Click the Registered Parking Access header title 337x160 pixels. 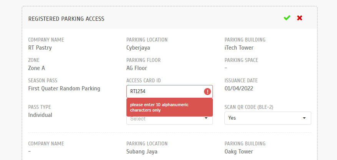pos(66,19)
